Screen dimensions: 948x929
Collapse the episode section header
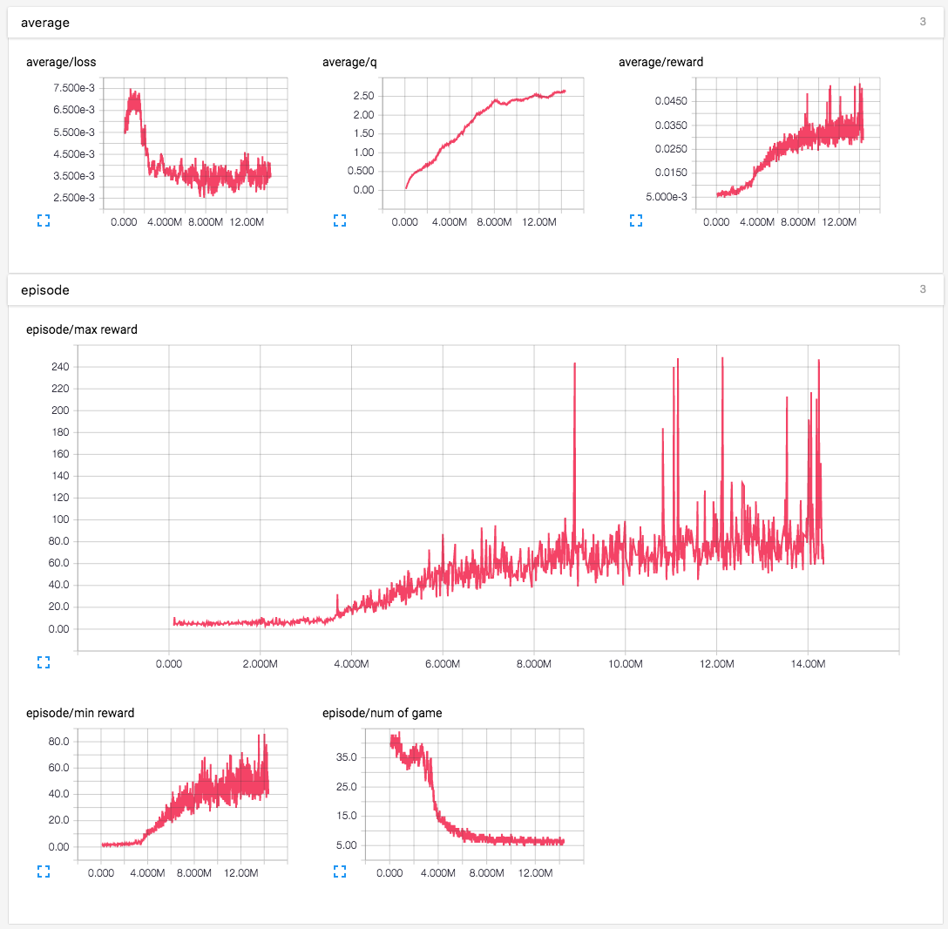pos(475,289)
